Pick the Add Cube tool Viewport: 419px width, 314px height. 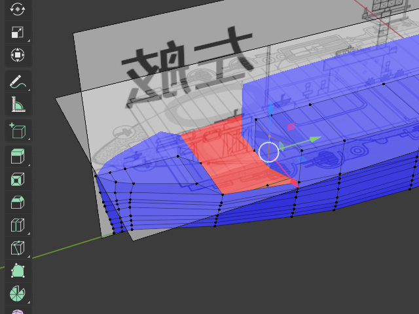(x=18, y=131)
